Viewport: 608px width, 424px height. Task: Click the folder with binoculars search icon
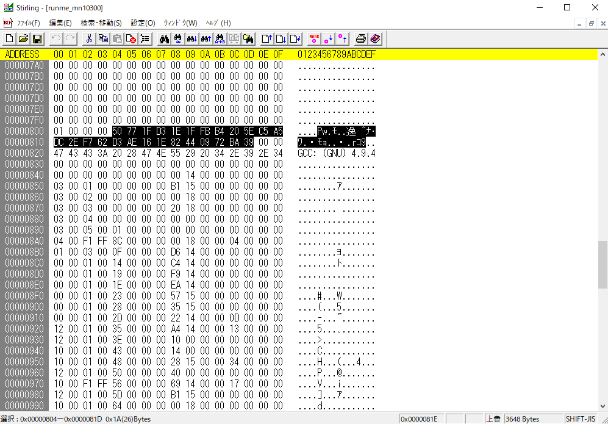point(248,39)
